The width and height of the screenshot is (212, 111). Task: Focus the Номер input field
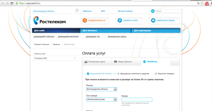[x=137, y=100]
